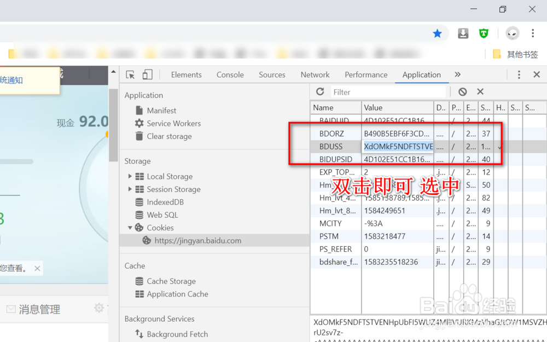Open the Sources tab

point(272,74)
